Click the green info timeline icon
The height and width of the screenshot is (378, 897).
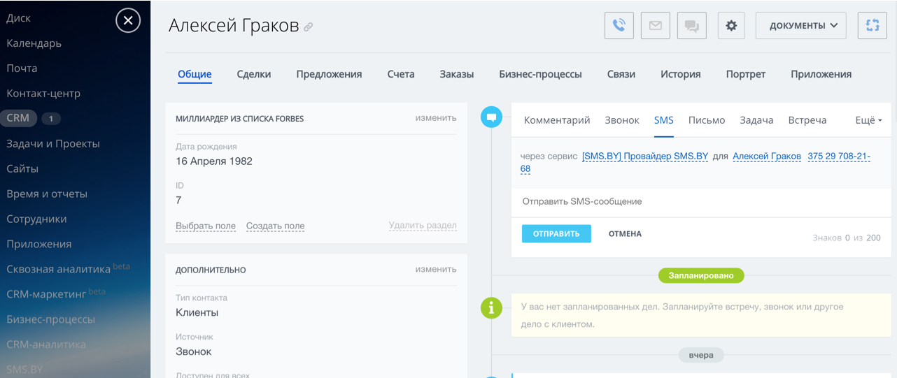491,307
